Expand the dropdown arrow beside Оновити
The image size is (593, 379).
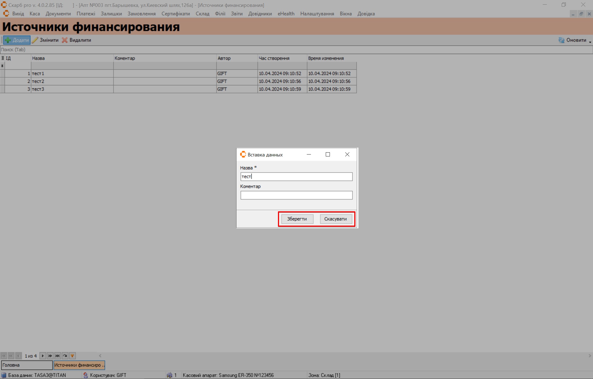click(590, 42)
